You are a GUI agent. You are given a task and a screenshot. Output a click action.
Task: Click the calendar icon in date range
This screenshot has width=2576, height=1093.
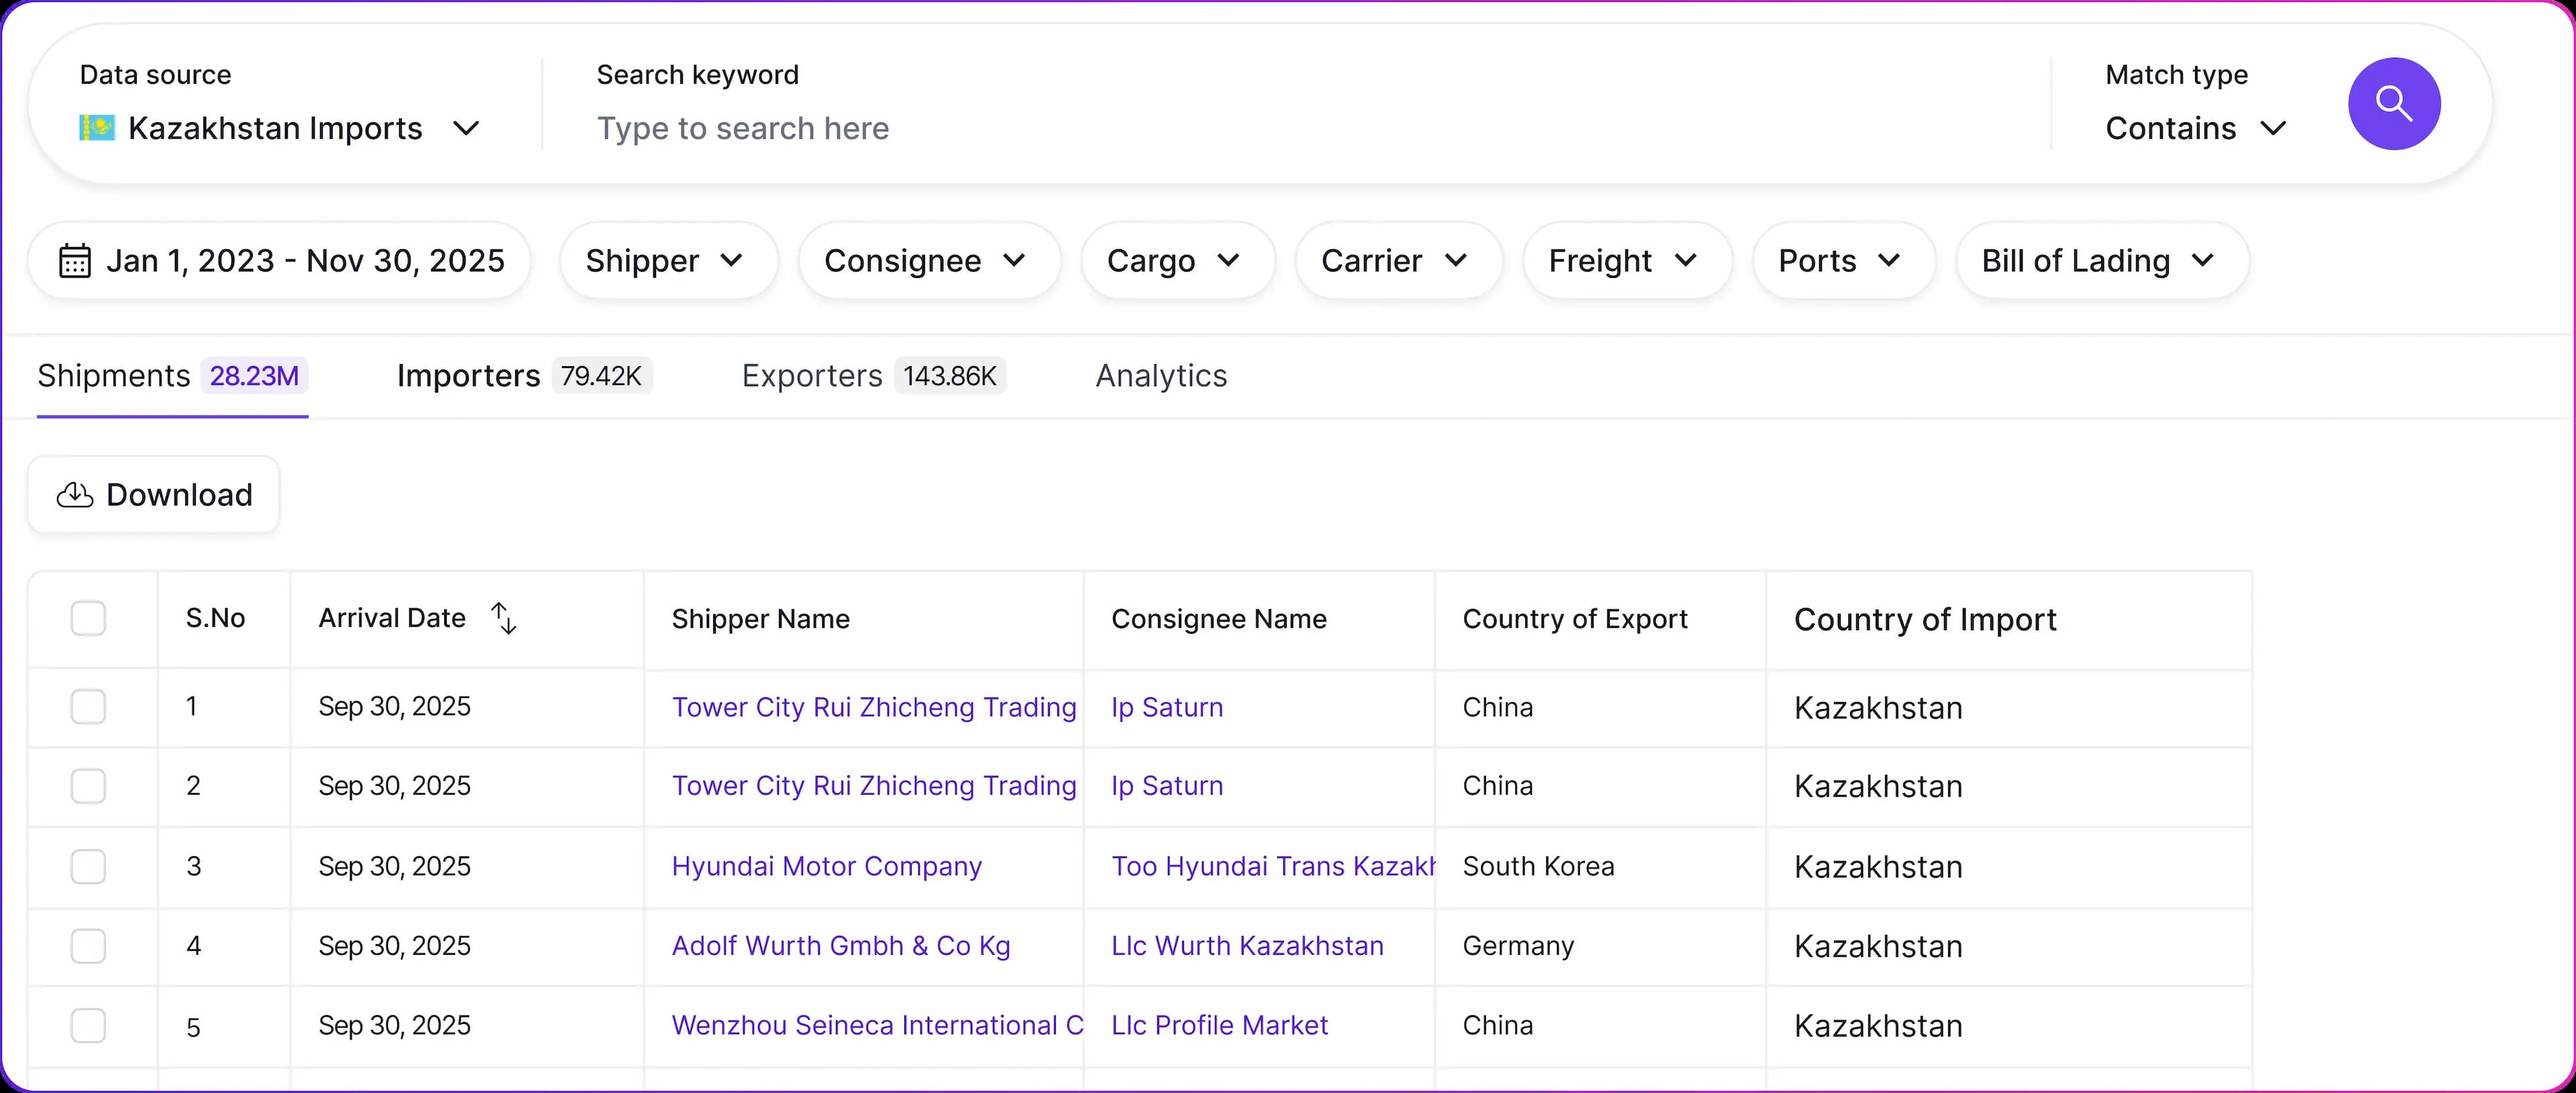pyautogui.click(x=75, y=261)
